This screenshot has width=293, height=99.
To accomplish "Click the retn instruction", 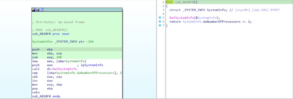I will point(36,93).
